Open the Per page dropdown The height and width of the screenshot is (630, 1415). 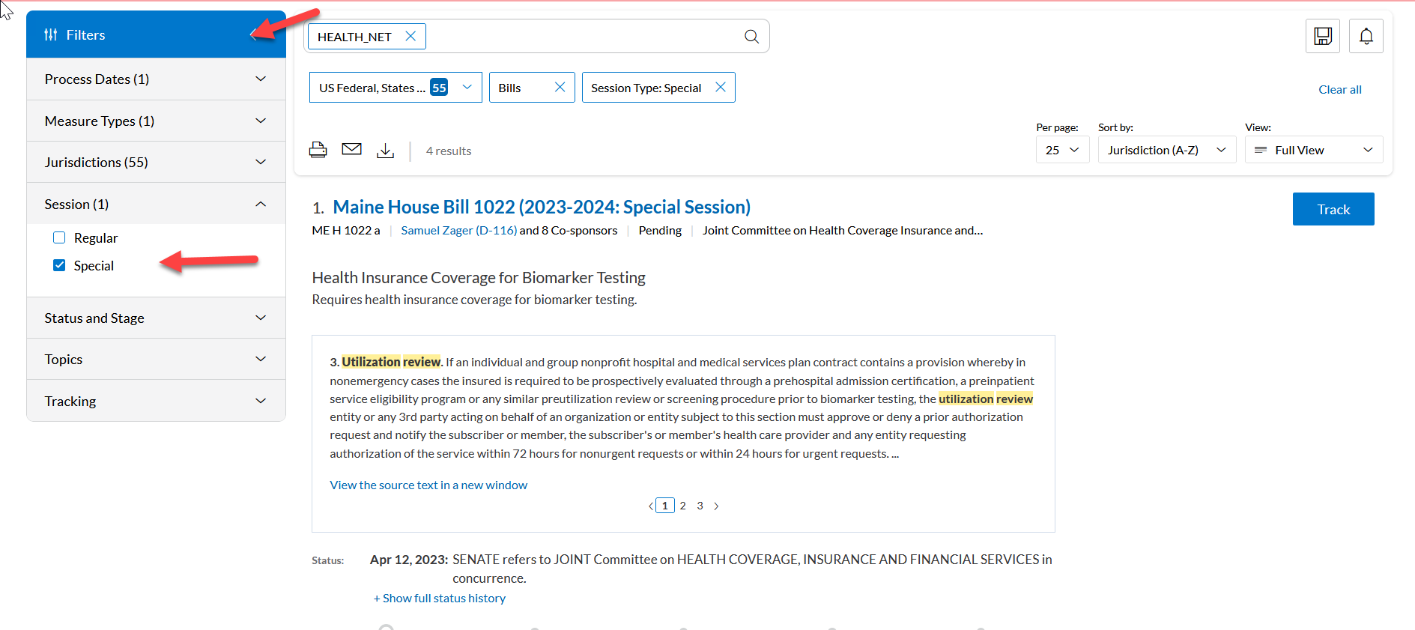[x=1061, y=150]
